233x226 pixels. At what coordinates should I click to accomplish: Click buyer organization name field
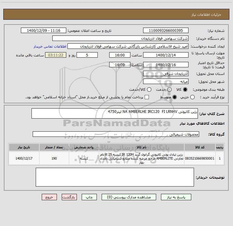(x=120, y=39)
